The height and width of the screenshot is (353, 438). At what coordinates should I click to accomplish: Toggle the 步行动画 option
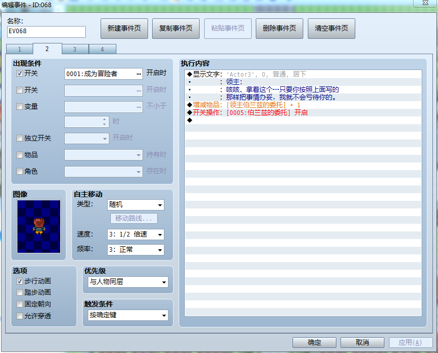[19, 281]
